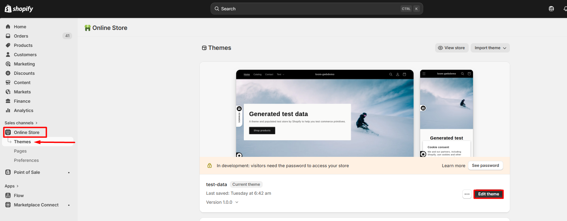The image size is (567, 221).
Task: Click the See password button
Action: click(x=485, y=166)
